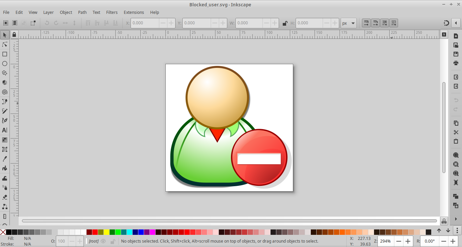Increase X position with plus button
The image size is (462, 247).
tap(171, 23)
